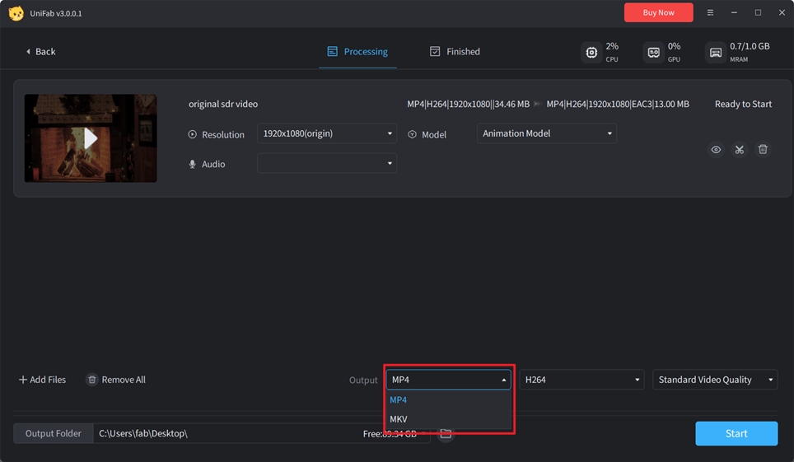Click the preview eye icon
The height and width of the screenshot is (462, 794).
pos(716,150)
